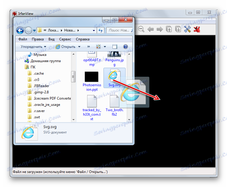Image resolution: width=227 pixels, height=187 pixels.
Task: Show more toolbar commands chevron
Action: pyautogui.click(x=89, y=47)
